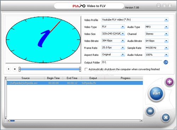Click the horizontal scrollbar right arrow

142,121
